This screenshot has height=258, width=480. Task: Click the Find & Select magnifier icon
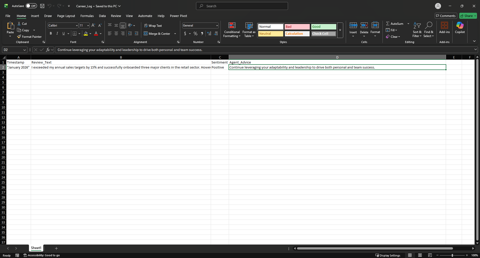pyautogui.click(x=428, y=25)
